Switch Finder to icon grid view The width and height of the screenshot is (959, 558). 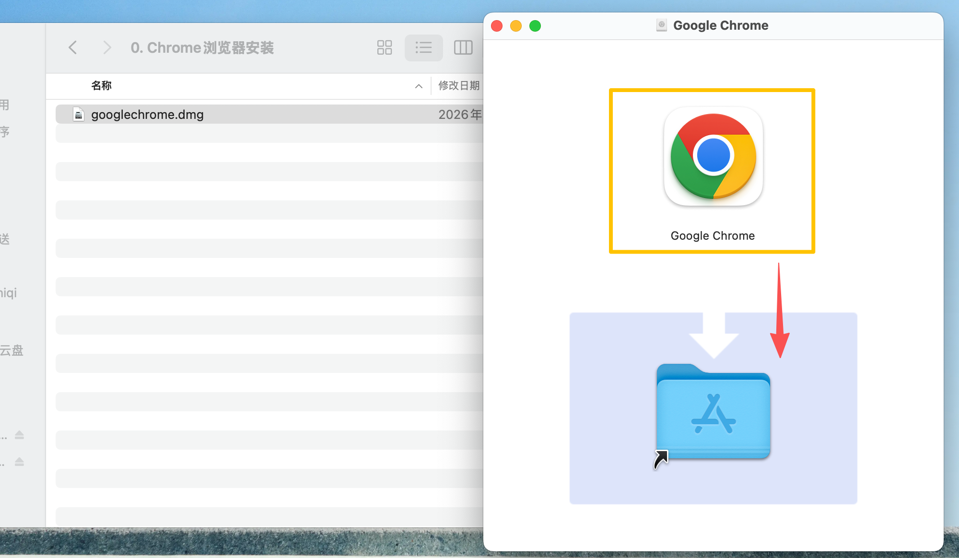coord(384,47)
